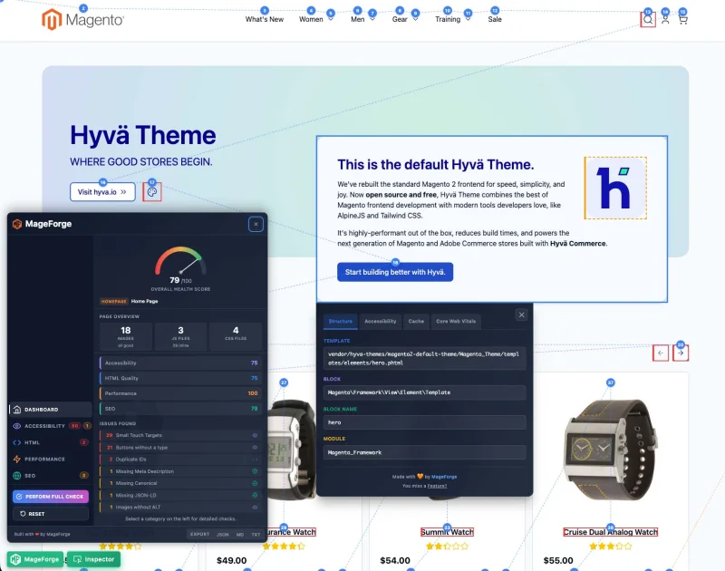Expand the Women menu dropdown arrow

pos(331,19)
